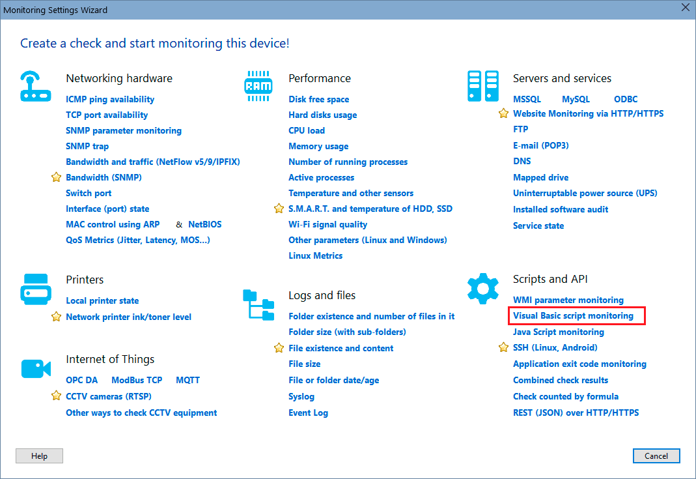696x479 pixels.
Task: Click the Cancel button
Action: click(x=656, y=456)
